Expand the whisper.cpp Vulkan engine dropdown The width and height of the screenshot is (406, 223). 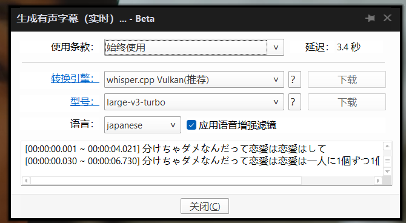pos(194,79)
